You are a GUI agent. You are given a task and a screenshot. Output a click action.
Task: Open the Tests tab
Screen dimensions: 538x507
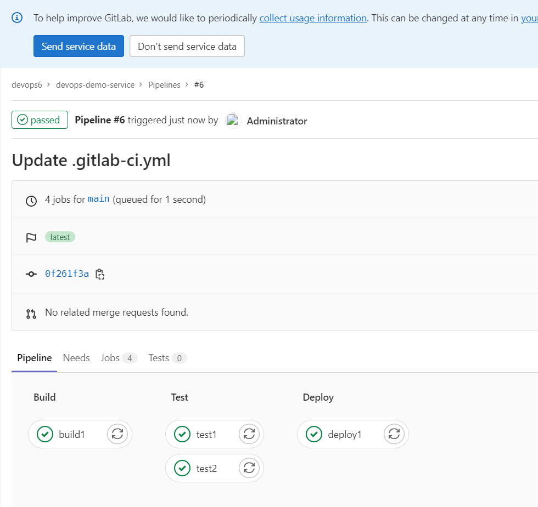coord(167,357)
